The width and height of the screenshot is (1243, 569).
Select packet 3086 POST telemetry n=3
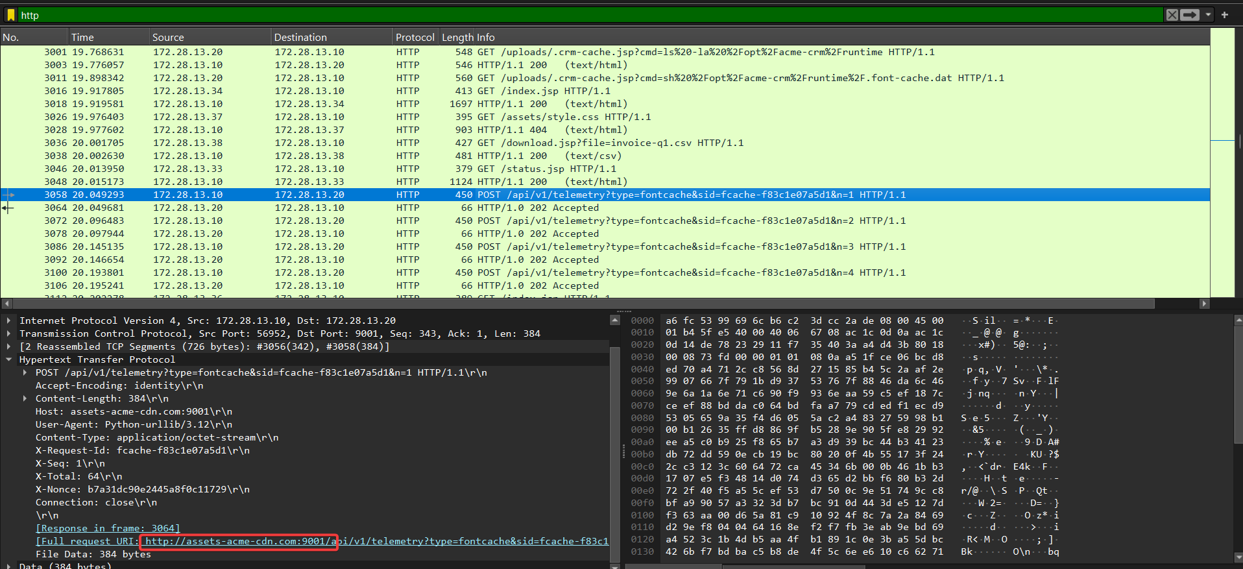605,247
